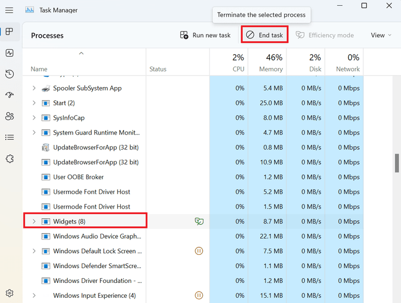
Task: Click the Efficiency mode button
Action: [x=325, y=35]
